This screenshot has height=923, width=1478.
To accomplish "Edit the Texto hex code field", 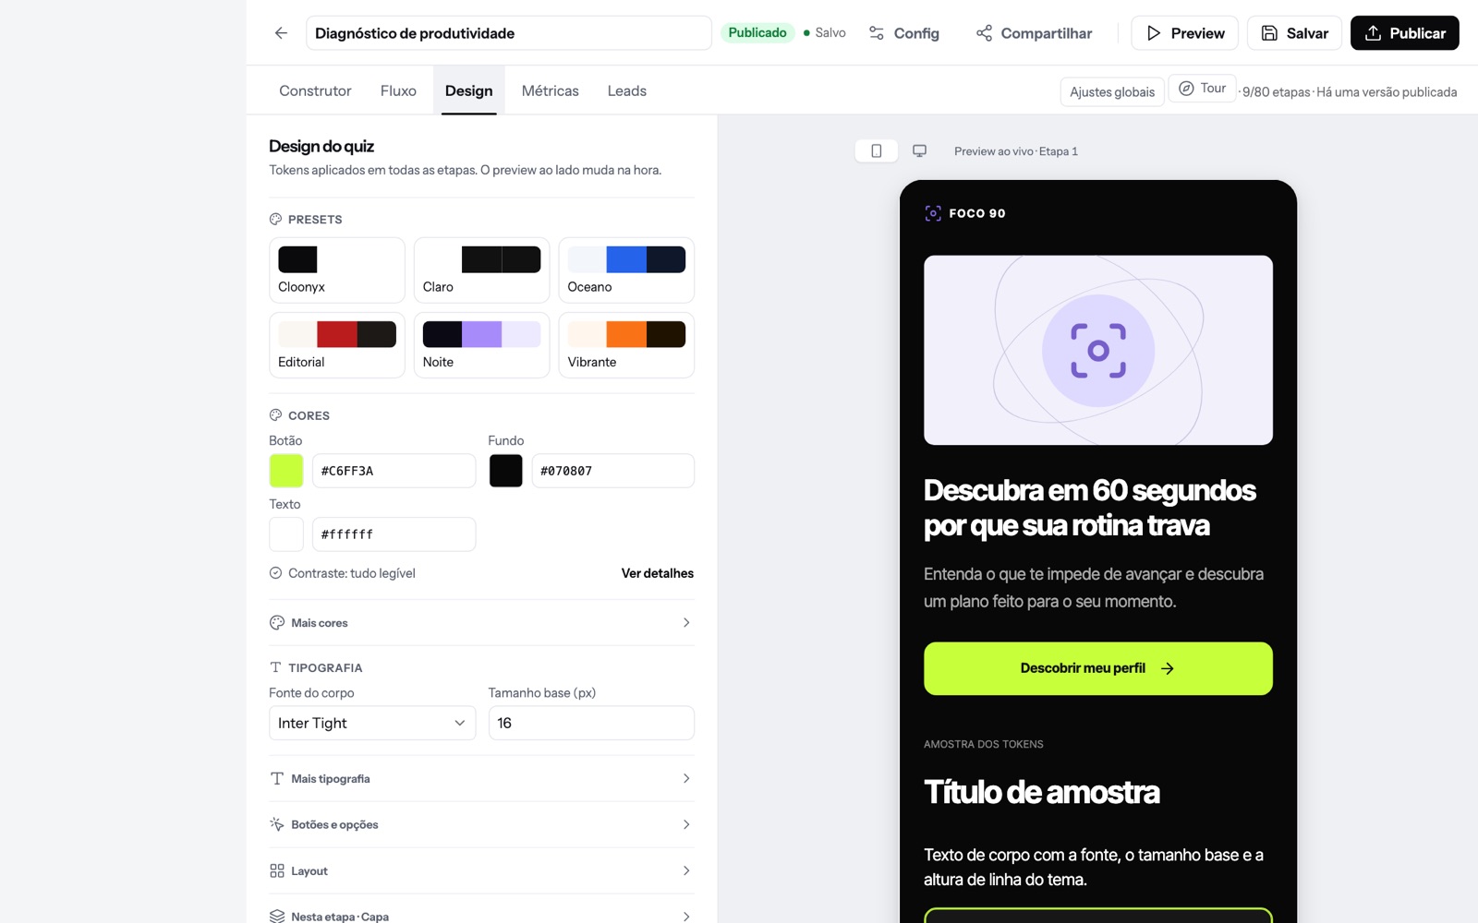I will click(394, 534).
